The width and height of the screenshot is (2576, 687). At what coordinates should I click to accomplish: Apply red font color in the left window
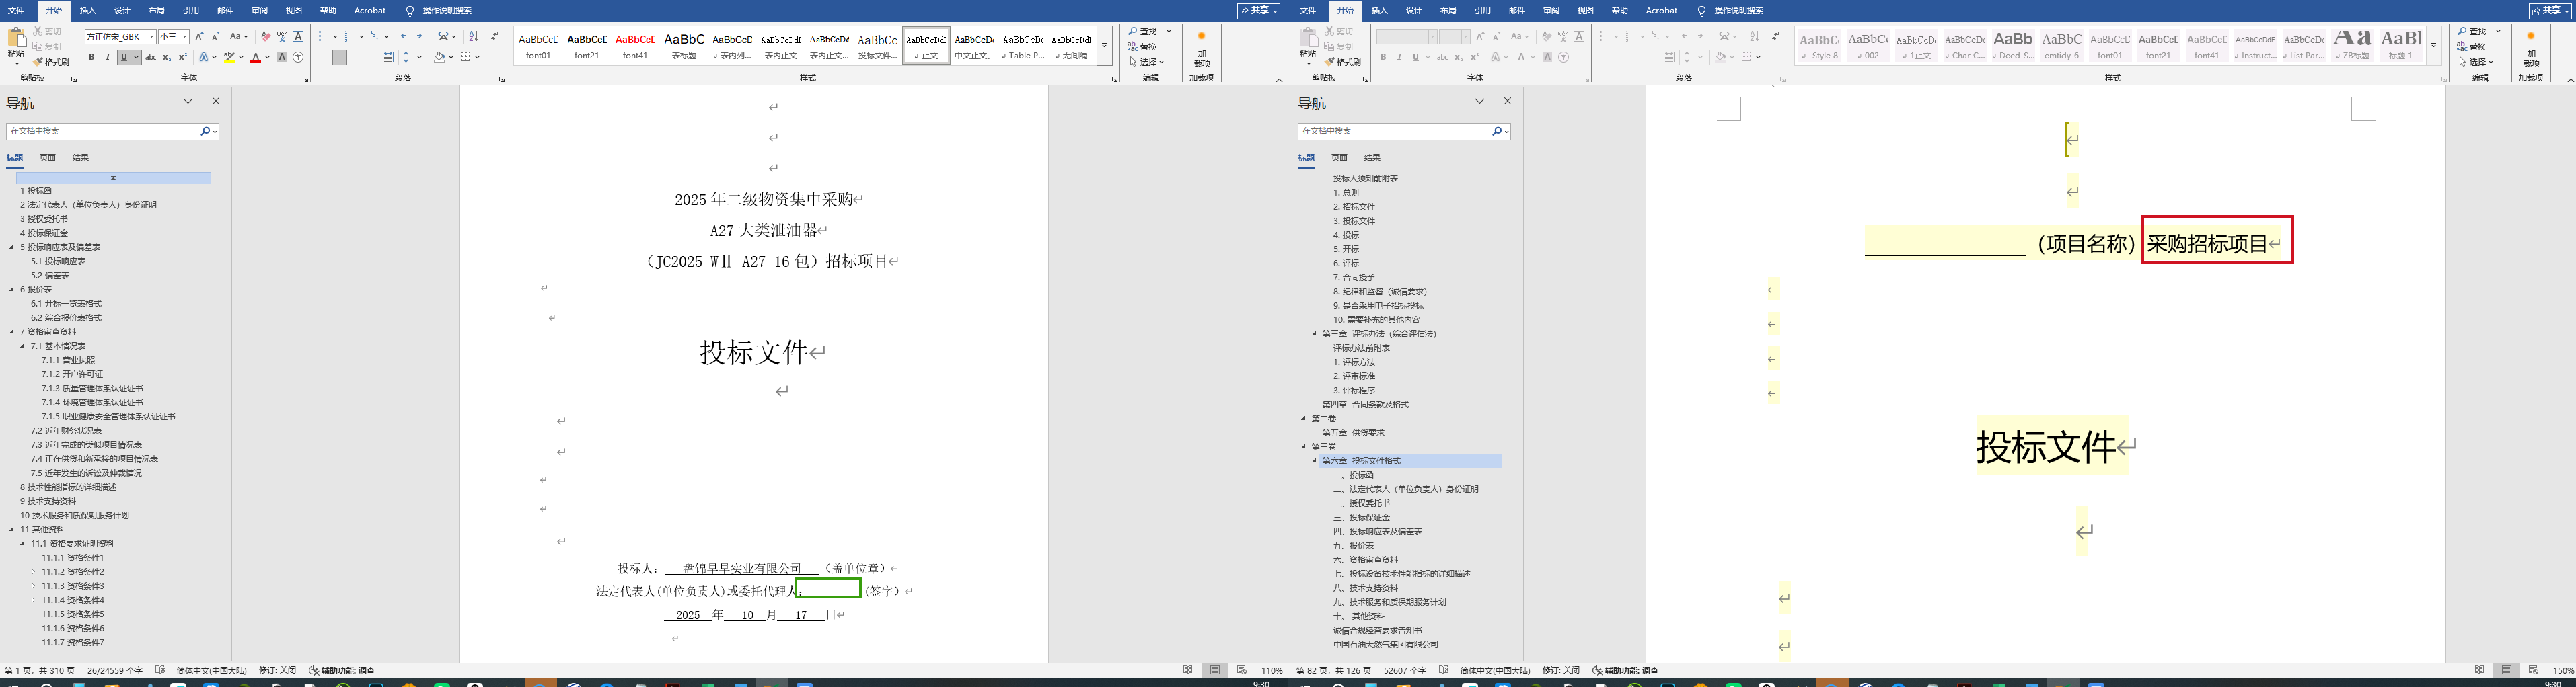(x=255, y=58)
